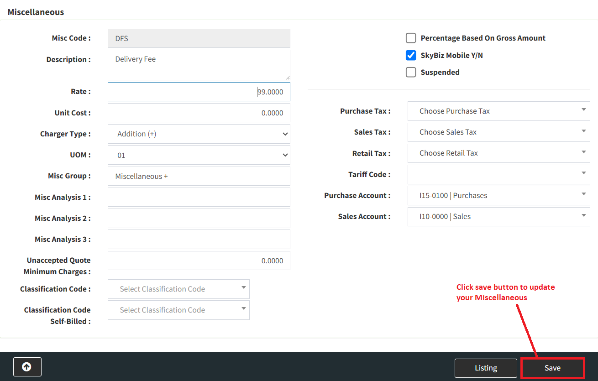Change the Sales Account selection
Screen dimensions: 598x381
[x=498, y=216]
